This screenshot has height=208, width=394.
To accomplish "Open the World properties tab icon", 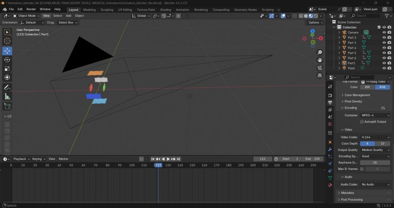I will tap(330, 124).
